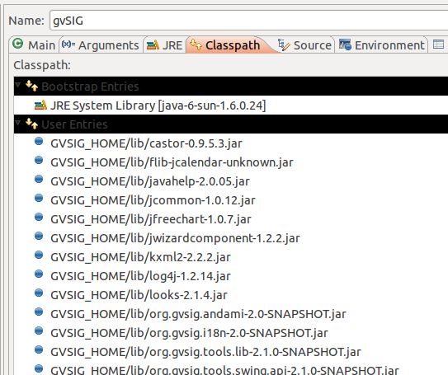Image resolution: width=448 pixels, height=375 pixels.
Task: Select the User Entries row
Action: click(x=231, y=124)
